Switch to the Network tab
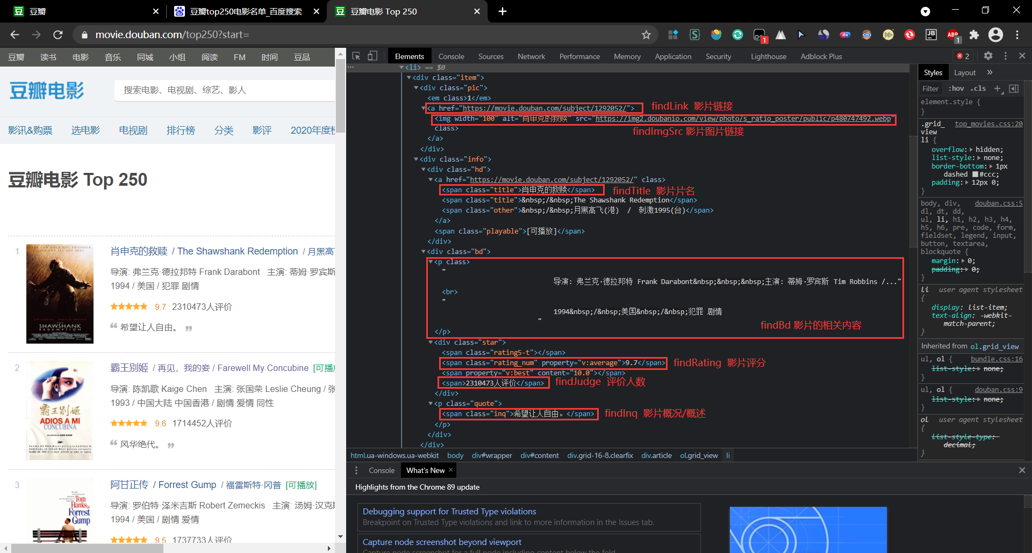 531,56
